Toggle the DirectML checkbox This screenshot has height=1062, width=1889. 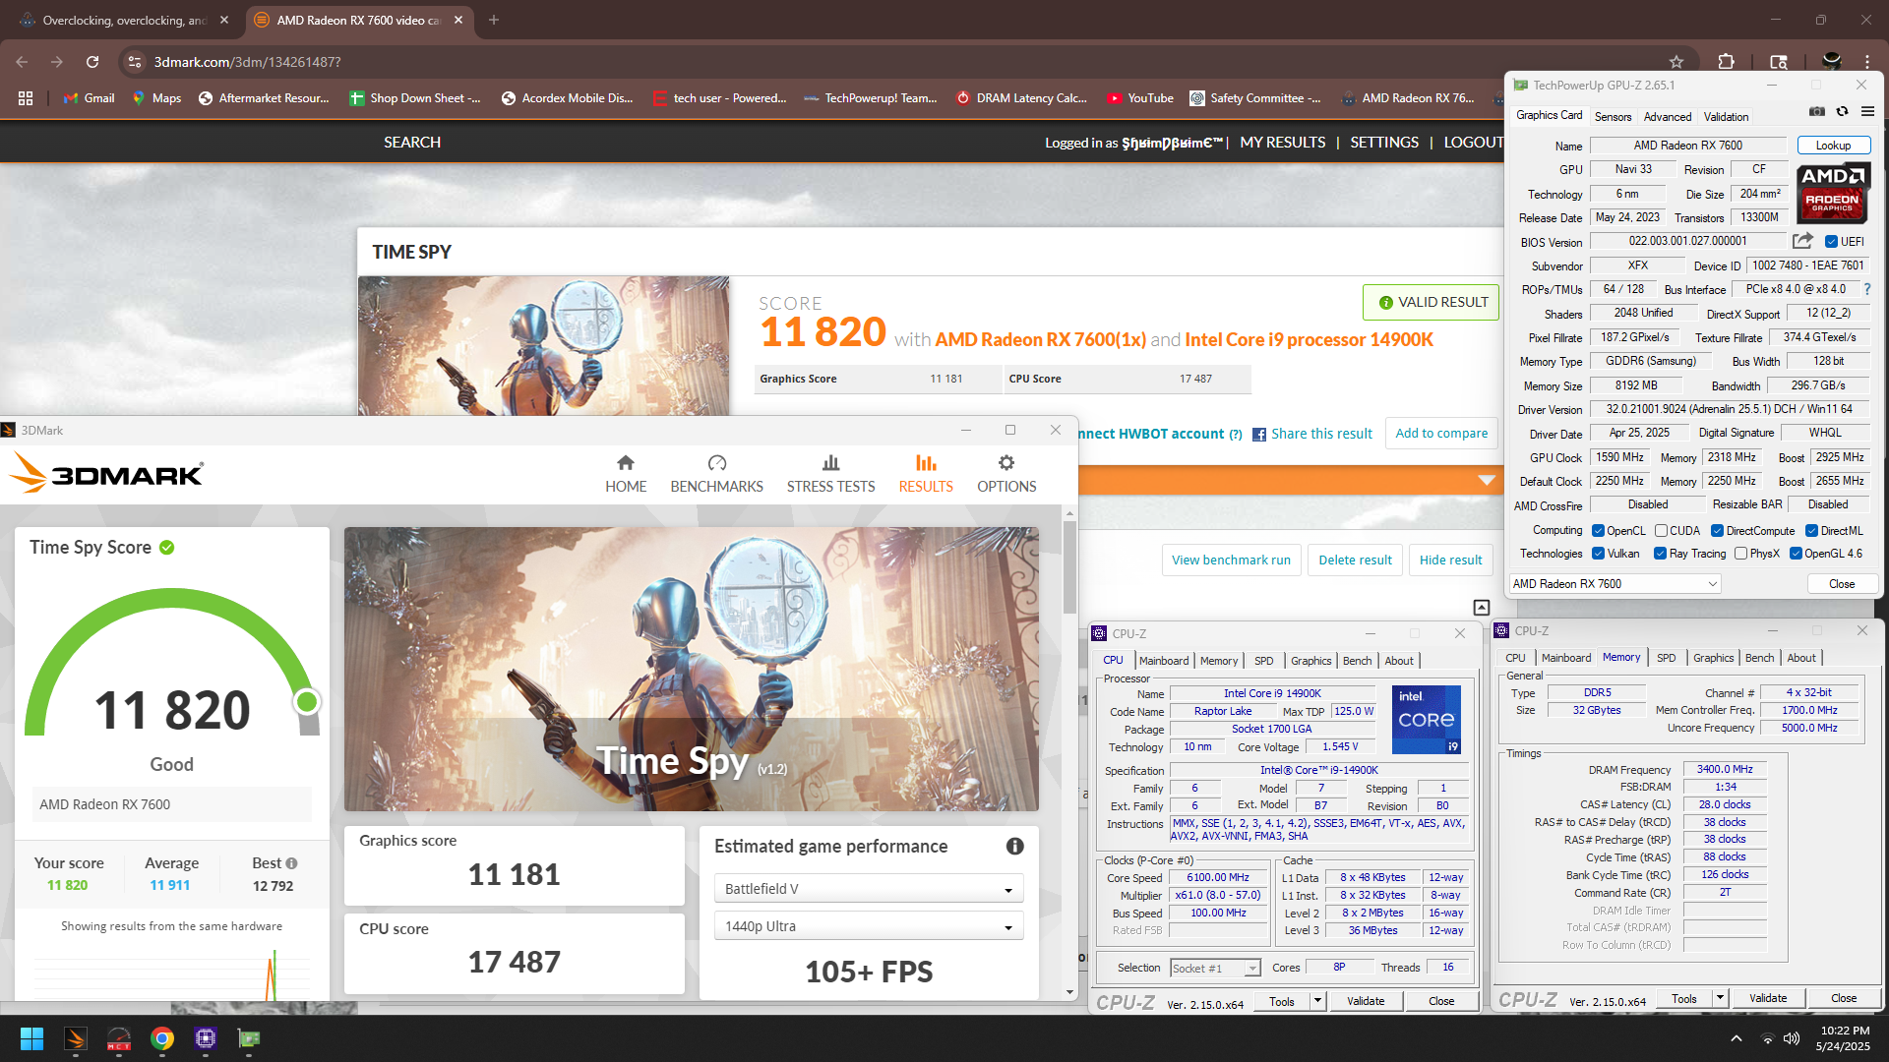(1811, 531)
